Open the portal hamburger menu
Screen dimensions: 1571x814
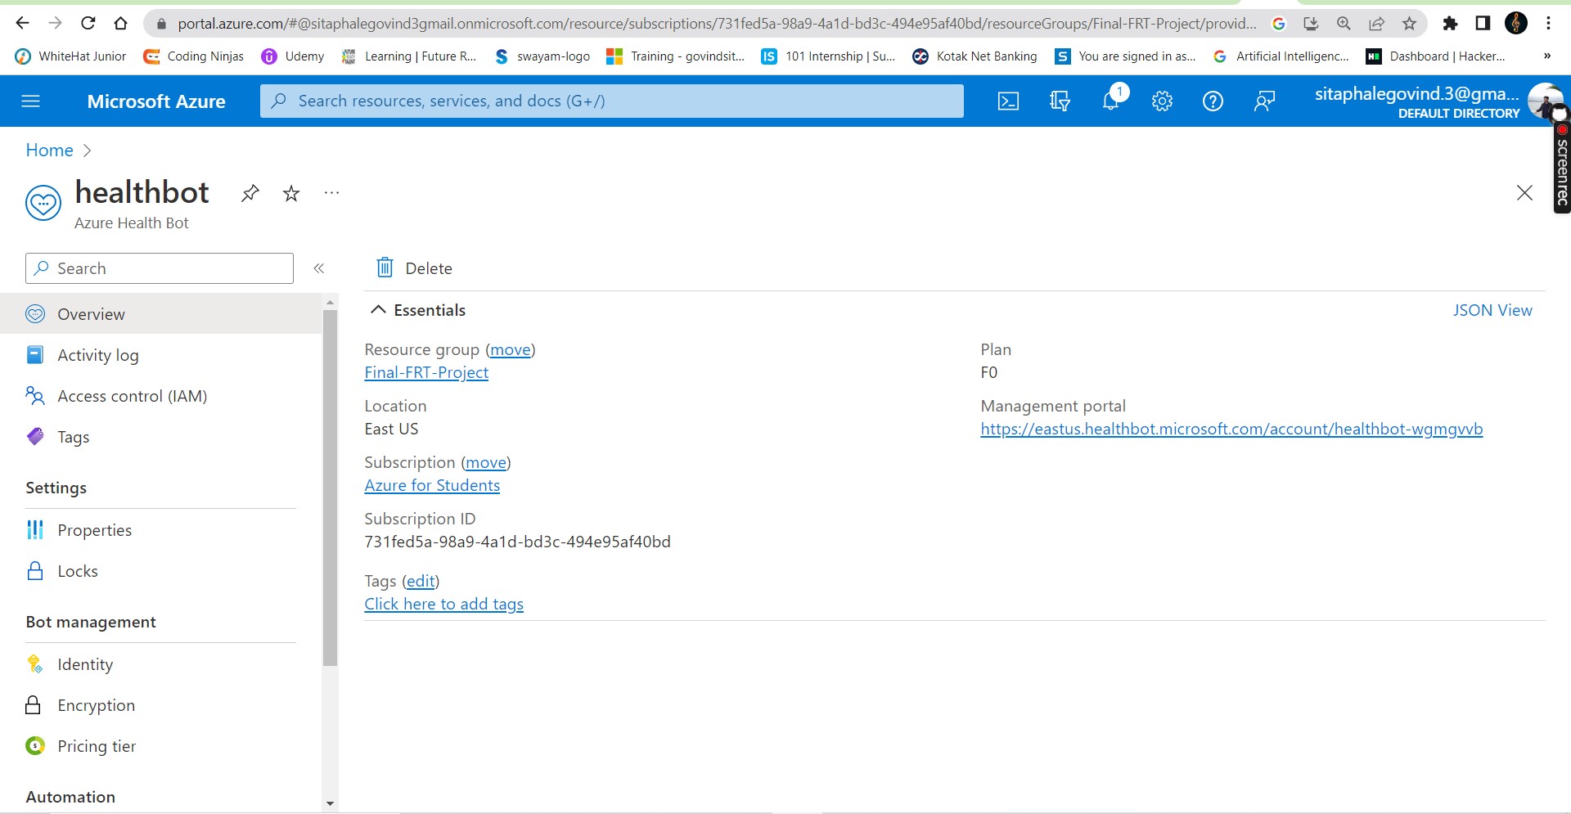point(30,101)
